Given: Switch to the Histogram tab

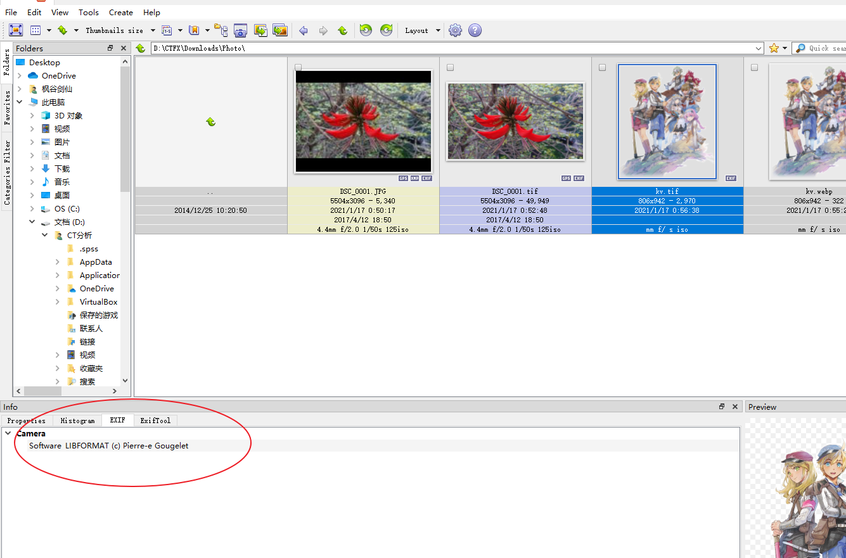Looking at the screenshot, I should (77, 421).
